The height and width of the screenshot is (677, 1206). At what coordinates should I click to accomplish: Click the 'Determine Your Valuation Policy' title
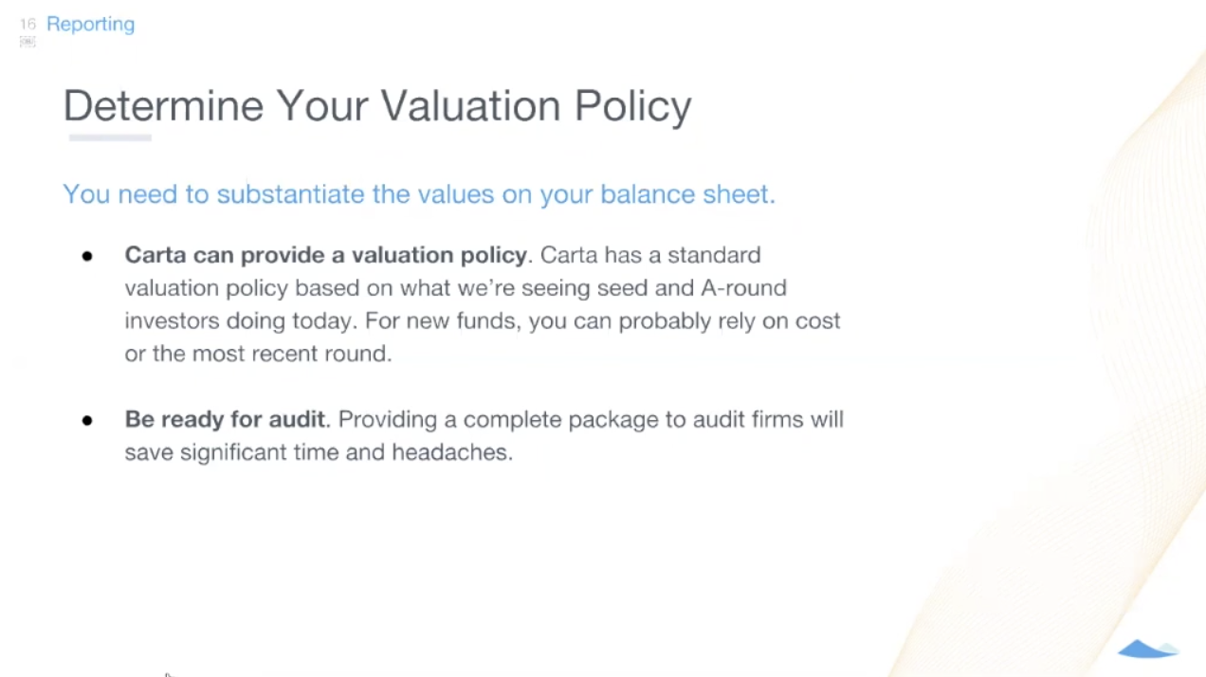(377, 106)
